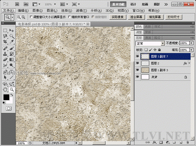Select the Zoom tool in toolbox
The width and height of the screenshot is (196, 146).
click(12, 90)
